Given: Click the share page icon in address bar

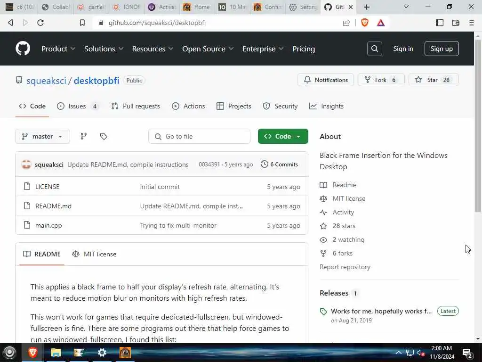Looking at the screenshot, I should [346, 23].
